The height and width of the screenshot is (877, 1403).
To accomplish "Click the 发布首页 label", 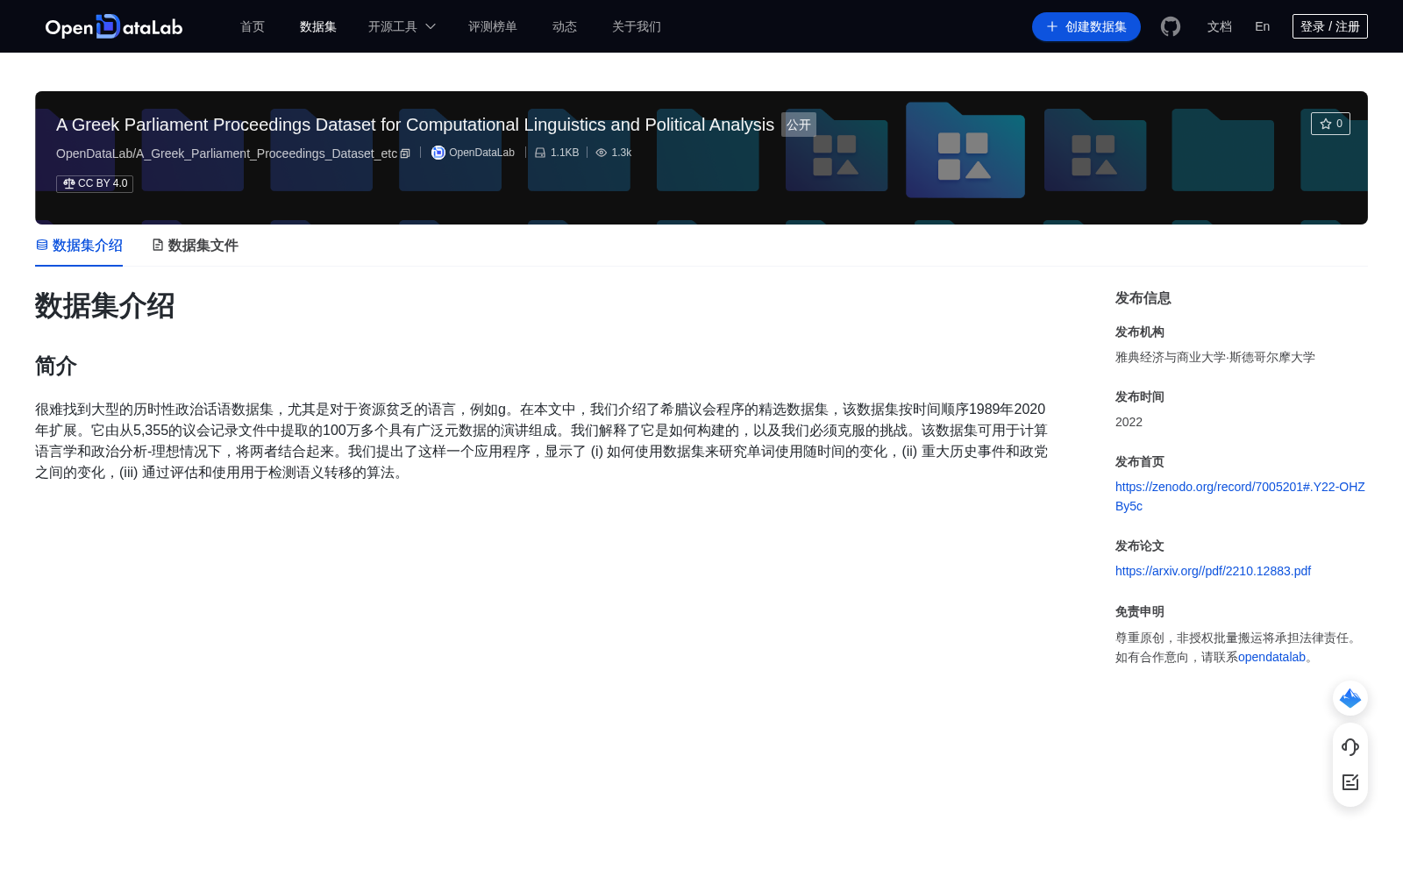I will point(1140,461).
